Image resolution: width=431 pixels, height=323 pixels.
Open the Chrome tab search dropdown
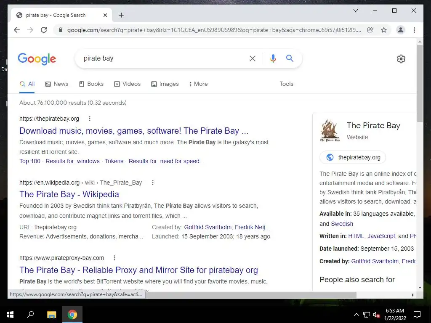(x=355, y=11)
